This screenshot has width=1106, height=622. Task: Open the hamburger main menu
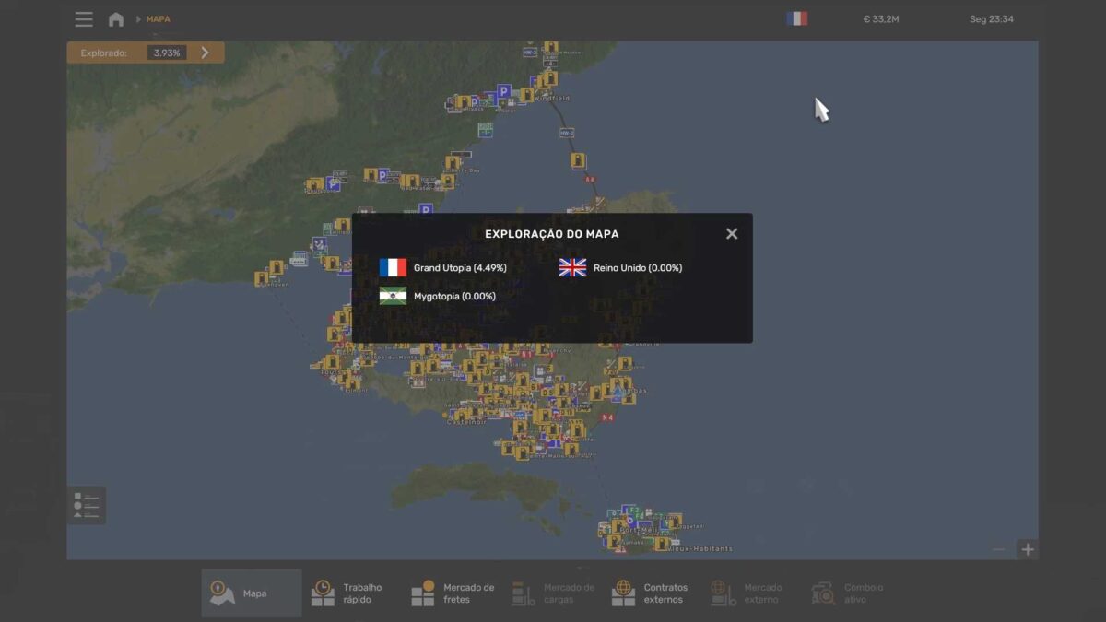pos(84,19)
